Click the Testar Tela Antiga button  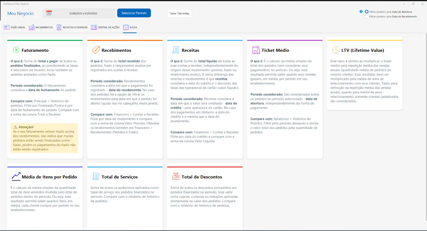pos(179,13)
